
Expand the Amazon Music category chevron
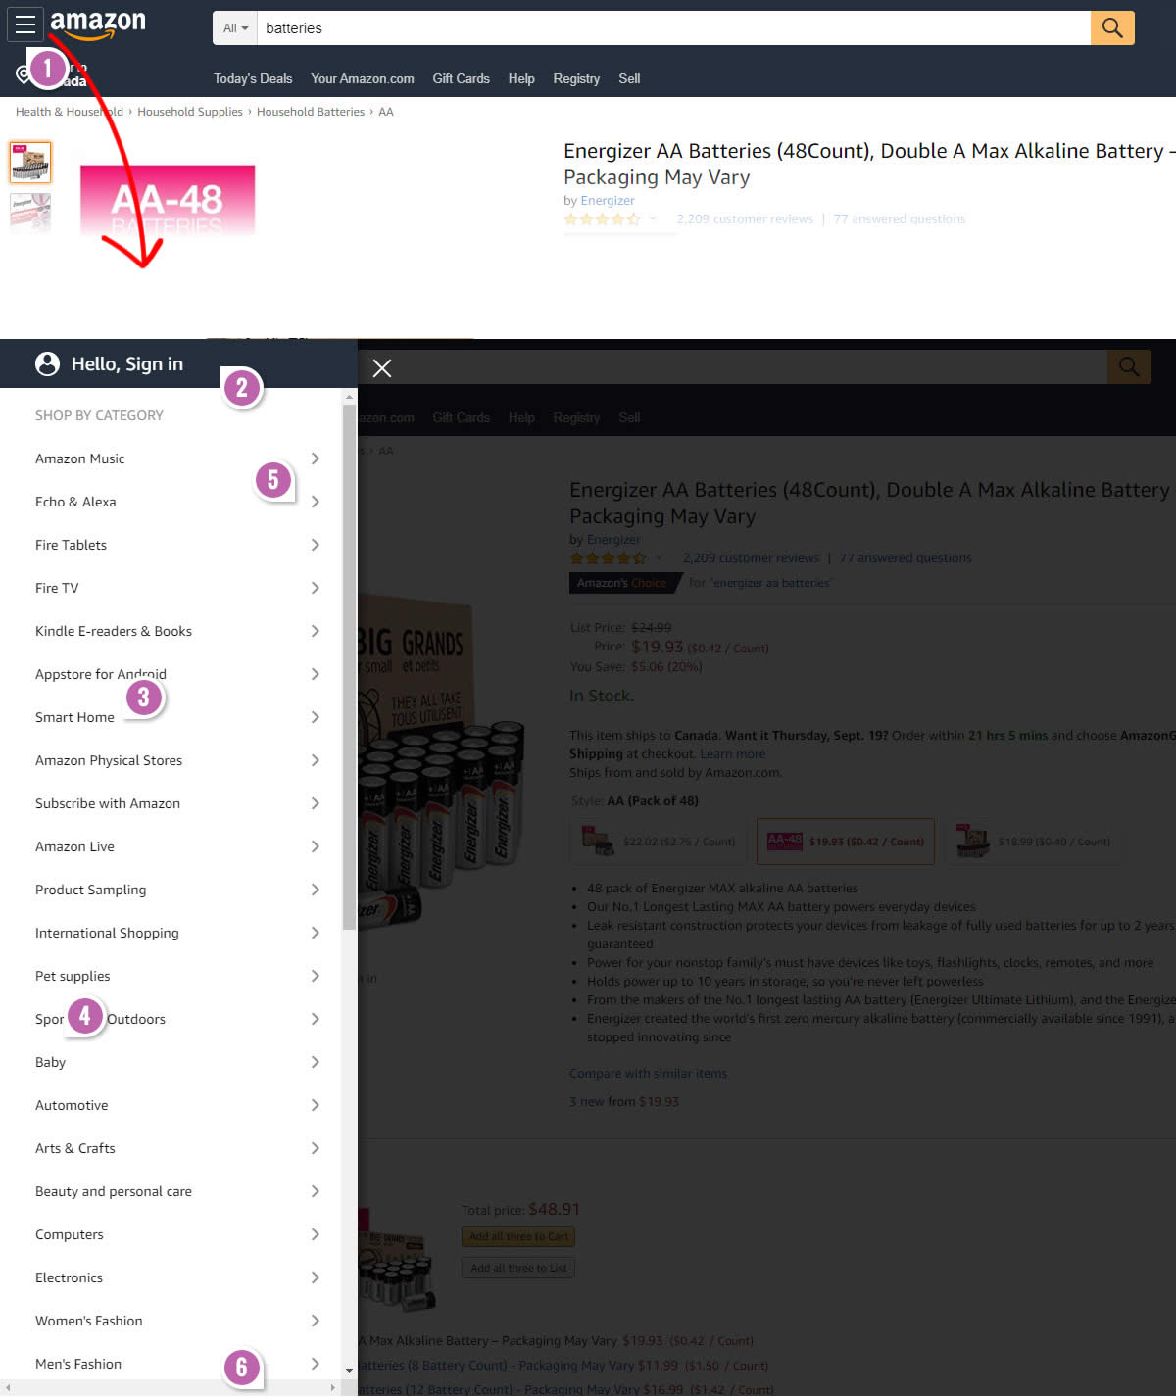pyautogui.click(x=315, y=458)
